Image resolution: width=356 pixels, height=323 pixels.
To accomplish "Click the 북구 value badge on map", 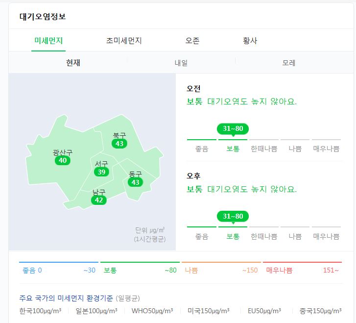I will pos(119,144).
